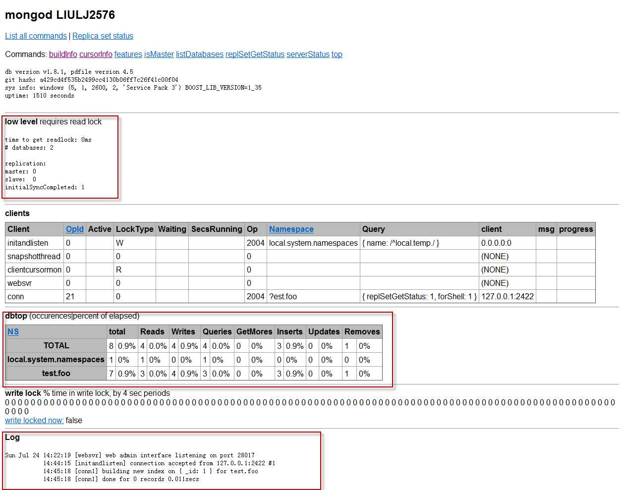
Task: Click the local.system.namespaces row label in dbtop
Action: coord(56,359)
